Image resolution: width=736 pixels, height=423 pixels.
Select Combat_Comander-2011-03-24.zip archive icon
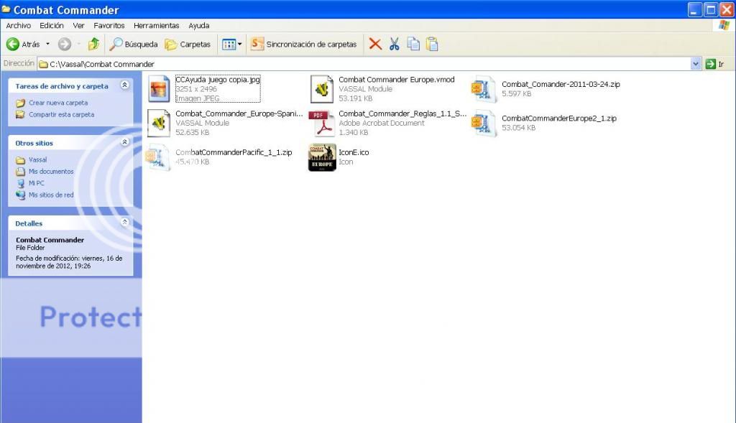(484, 89)
